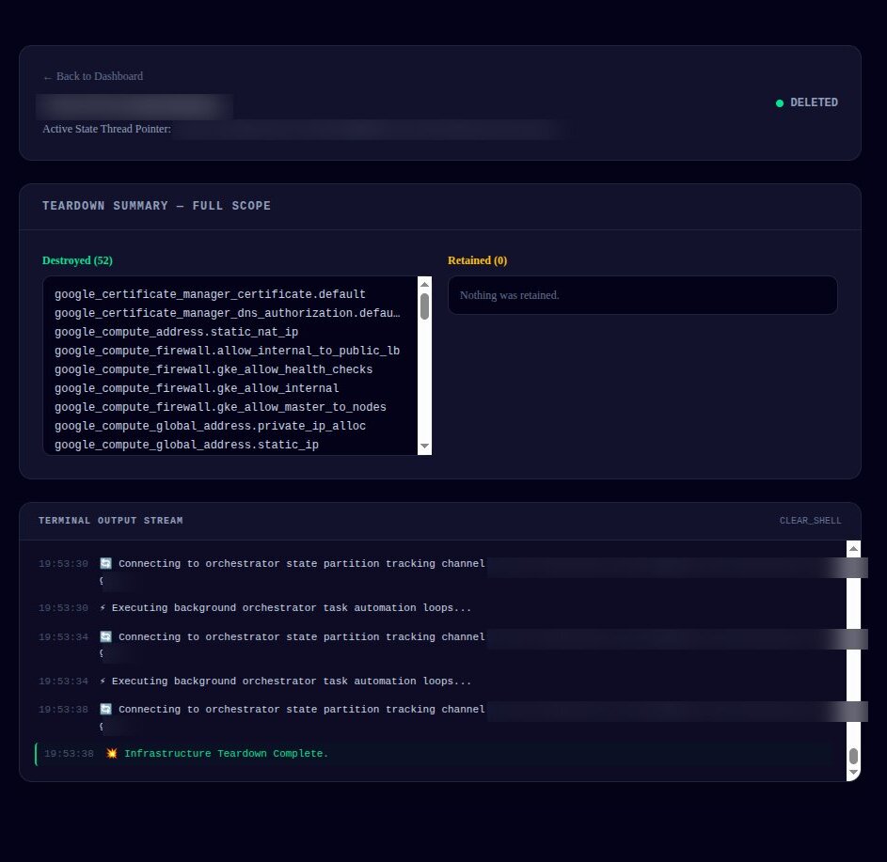Viewport: 887px width, 862px height.
Task: Click the lightning icon on 19:53:30 executing line
Action: pyautogui.click(x=103, y=608)
